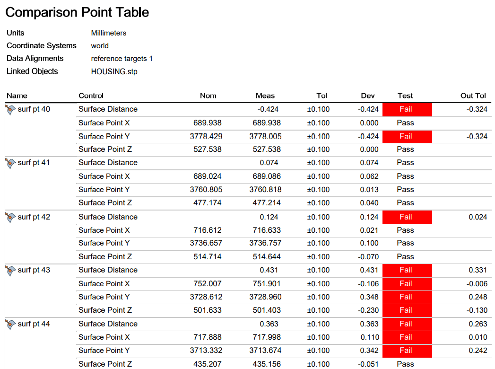495x369 pixels.
Task: Click the red Fail cell for surf pt 40 Surface Distance
Action: pos(407,110)
